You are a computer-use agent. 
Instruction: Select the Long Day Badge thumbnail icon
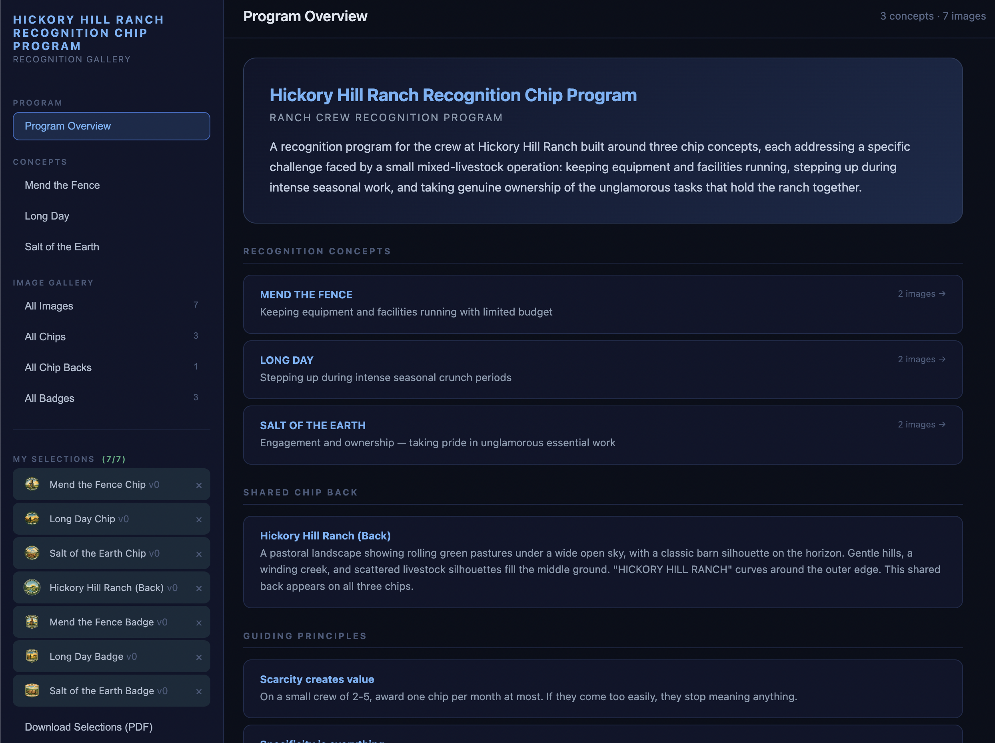coord(32,656)
